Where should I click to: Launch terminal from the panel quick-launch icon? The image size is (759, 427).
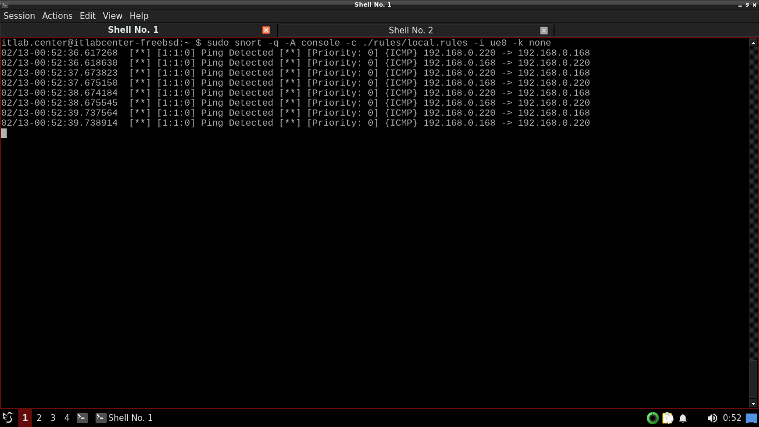tap(82, 418)
